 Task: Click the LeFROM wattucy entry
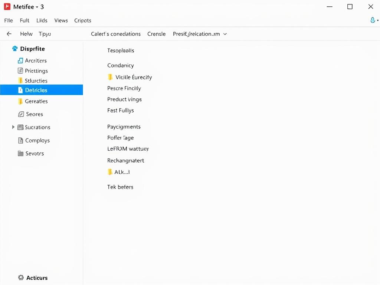click(x=128, y=149)
